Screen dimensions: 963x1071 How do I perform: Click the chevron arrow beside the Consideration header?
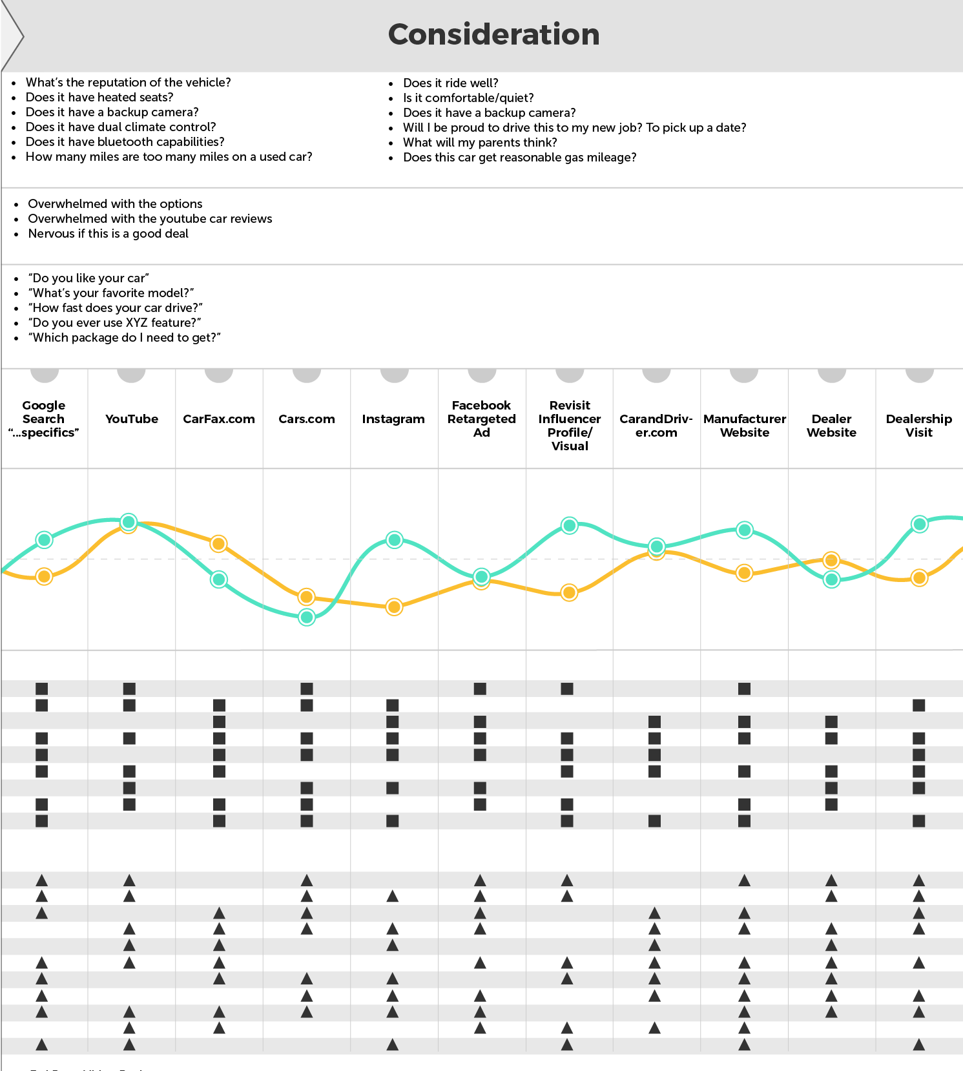click(x=14, y=37)
